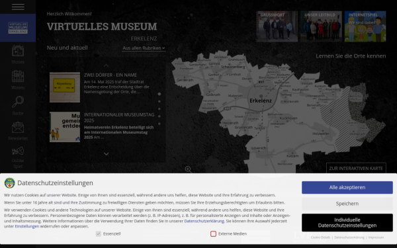Click 'Lernen Sie die Orte kennen' heading
Viewport: 397px width, 248px height.
[x=351, y=56]
